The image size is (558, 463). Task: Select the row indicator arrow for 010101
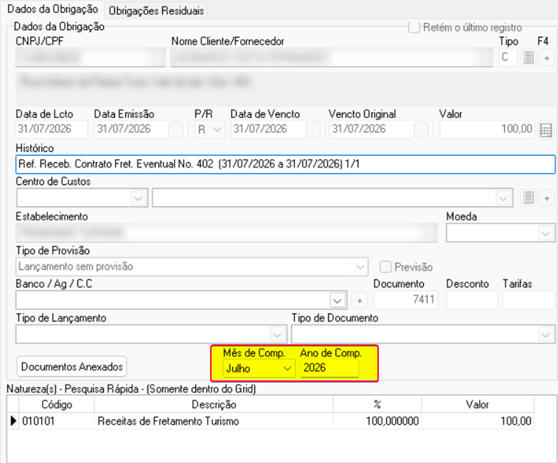13,421
